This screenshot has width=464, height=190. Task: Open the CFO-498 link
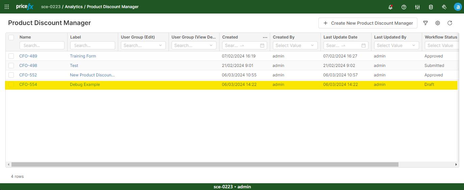[28, 66]
